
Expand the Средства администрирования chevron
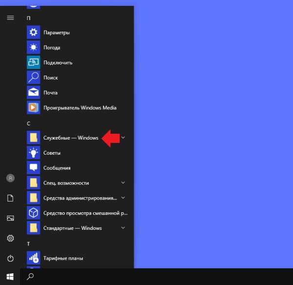pos(123,198)
